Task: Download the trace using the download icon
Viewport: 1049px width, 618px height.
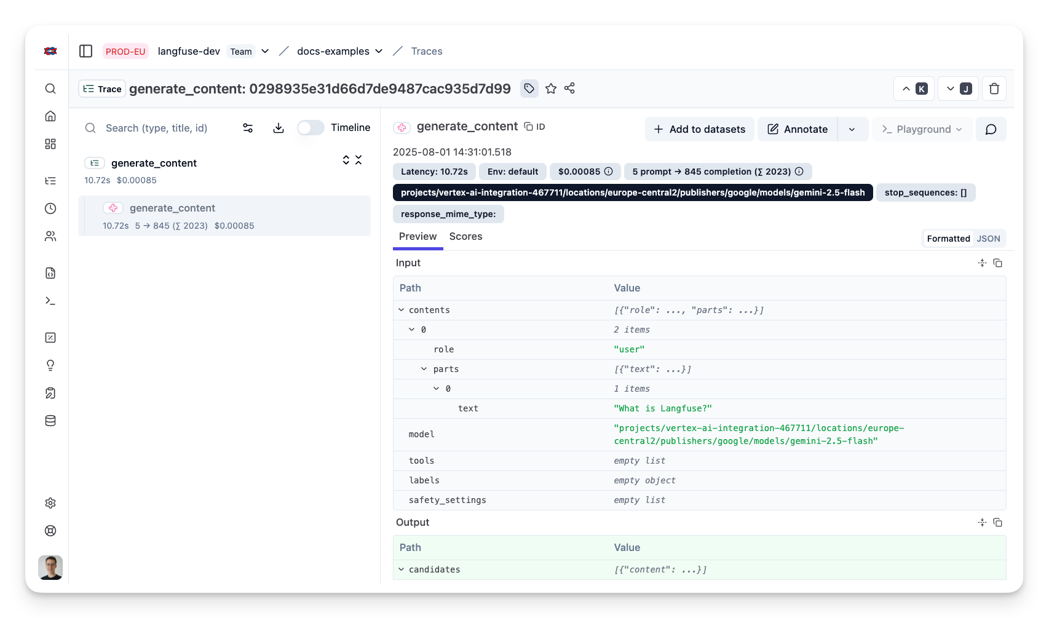Action: point(279,128)
